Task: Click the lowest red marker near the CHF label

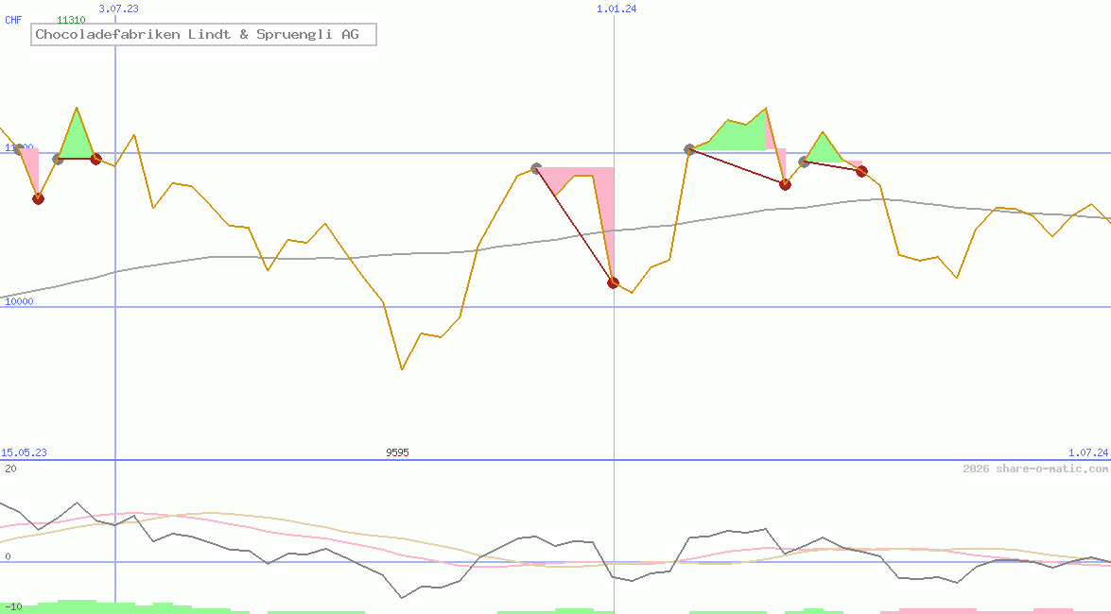Action: coord(38,199)
